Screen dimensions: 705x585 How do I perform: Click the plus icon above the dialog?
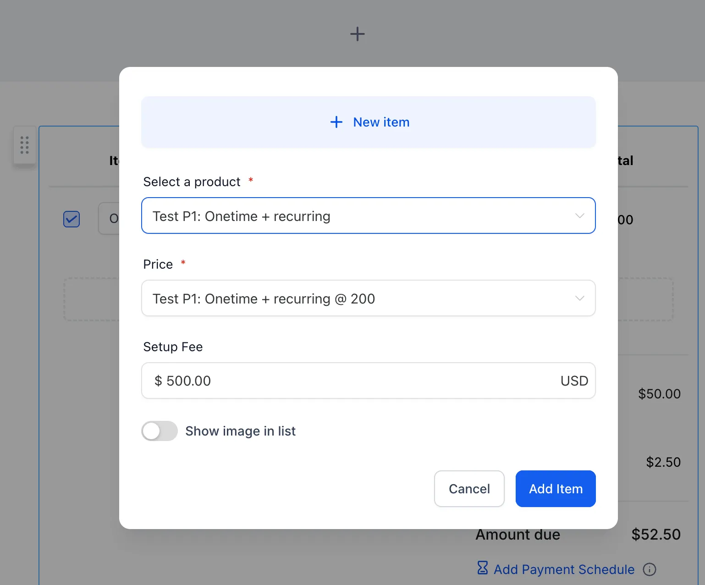[357, 34]
